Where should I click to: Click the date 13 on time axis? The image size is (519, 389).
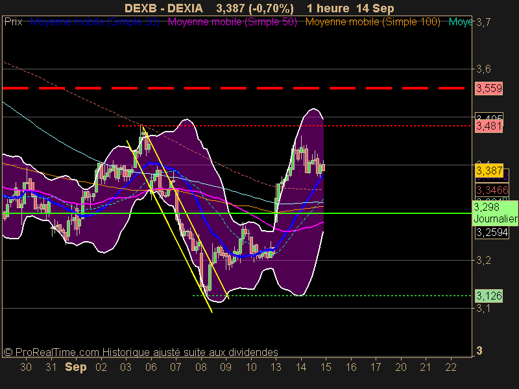(x=276, y=367)
